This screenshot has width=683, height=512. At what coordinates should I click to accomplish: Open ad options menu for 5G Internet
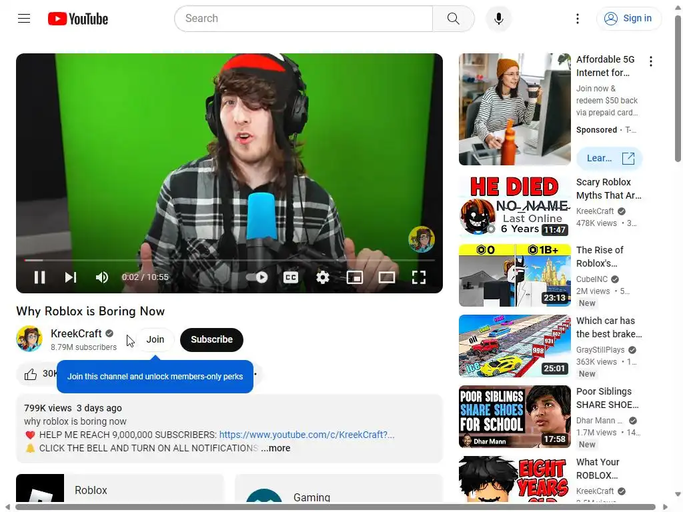pyautogui.click(x=651, y=61)
